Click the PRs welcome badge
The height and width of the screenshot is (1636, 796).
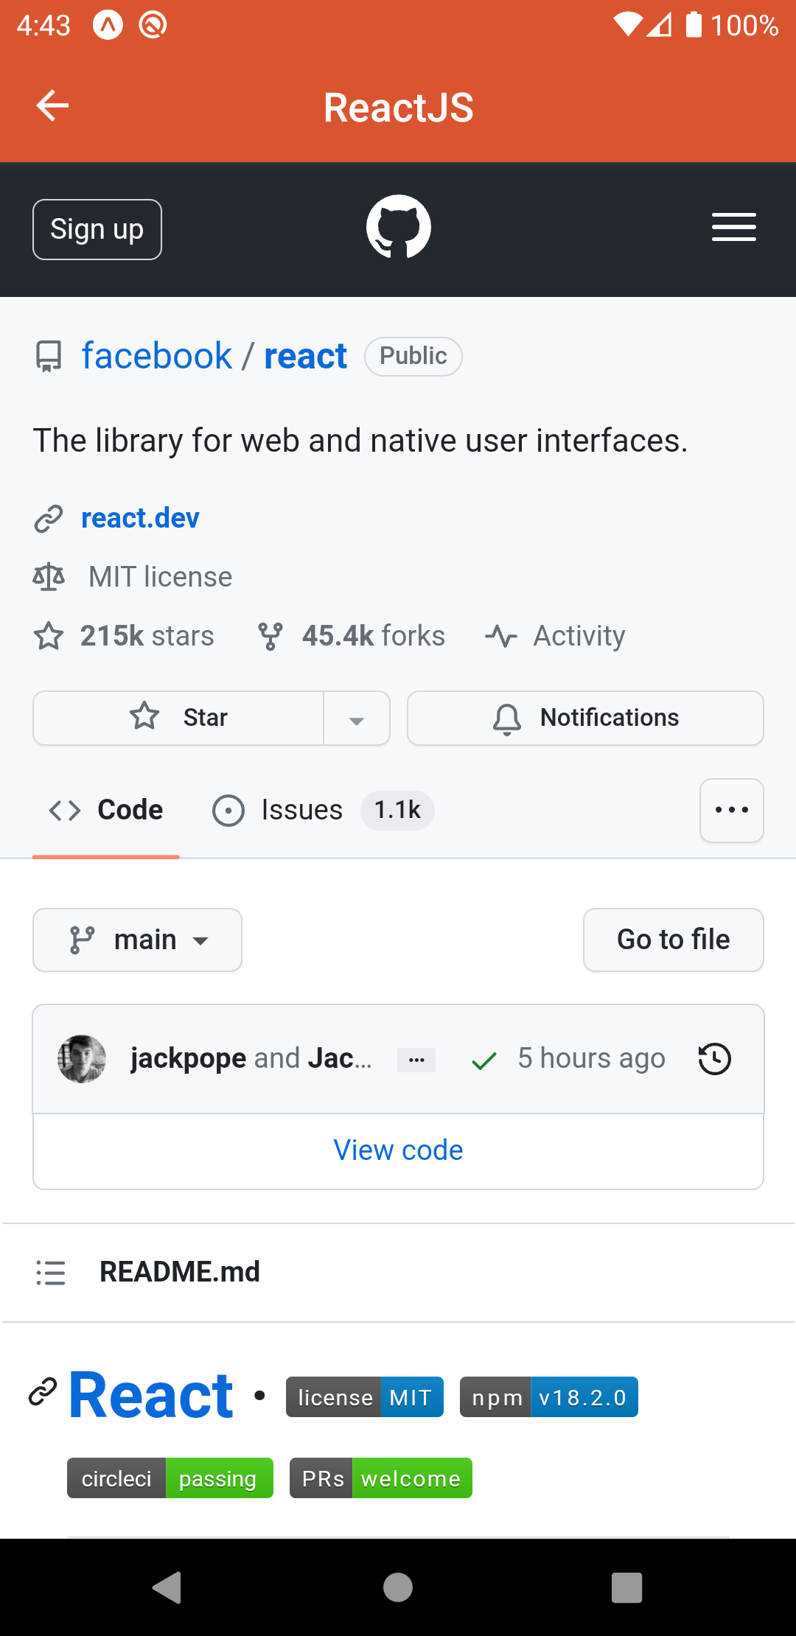(x=381, y=1478)
